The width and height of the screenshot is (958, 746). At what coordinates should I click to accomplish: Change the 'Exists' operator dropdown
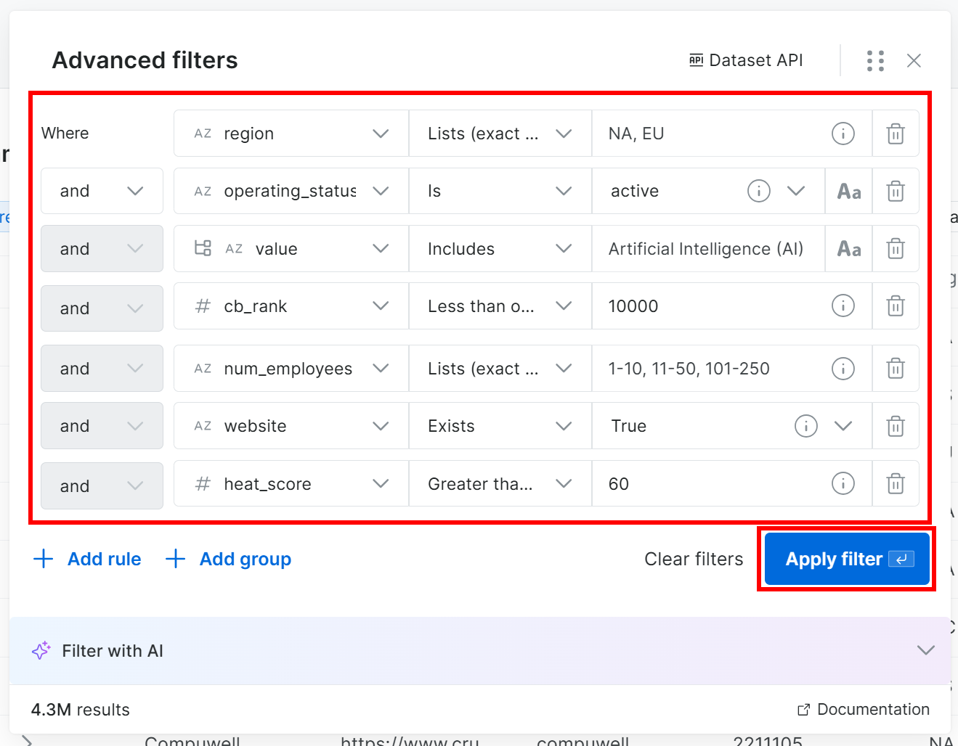500,426
